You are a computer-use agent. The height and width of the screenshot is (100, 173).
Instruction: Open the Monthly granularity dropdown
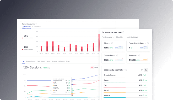click(120, 37)
